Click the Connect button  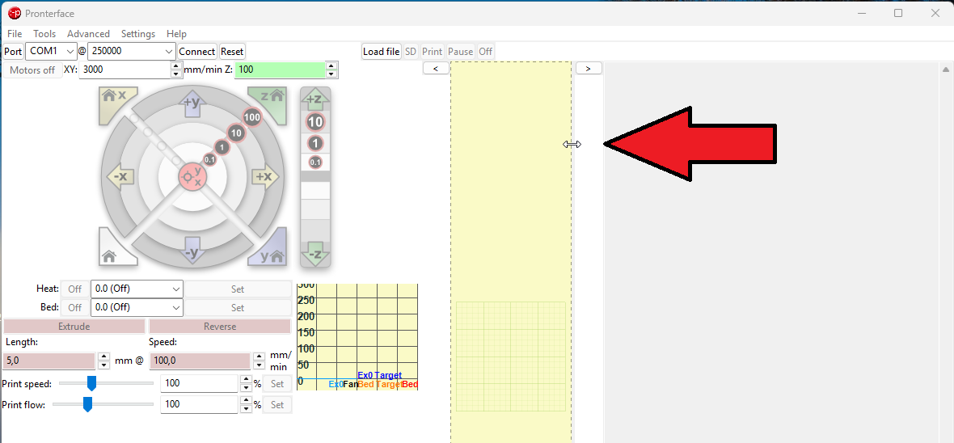pos(196,52)
